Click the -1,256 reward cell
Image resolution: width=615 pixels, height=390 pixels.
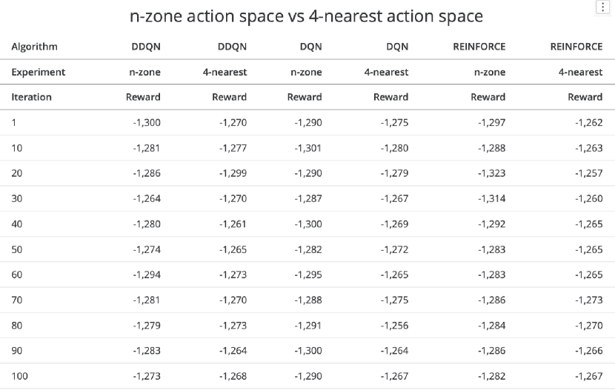point(394,326)
